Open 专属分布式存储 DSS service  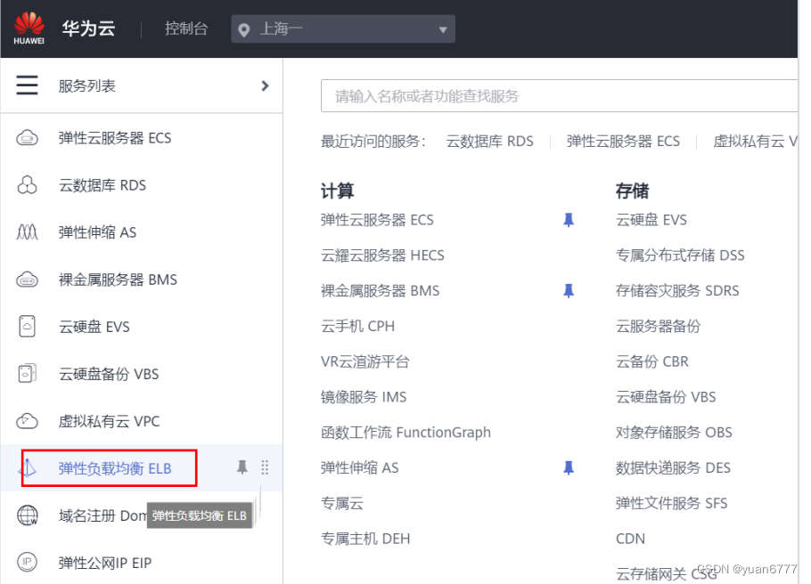(680, 255)
